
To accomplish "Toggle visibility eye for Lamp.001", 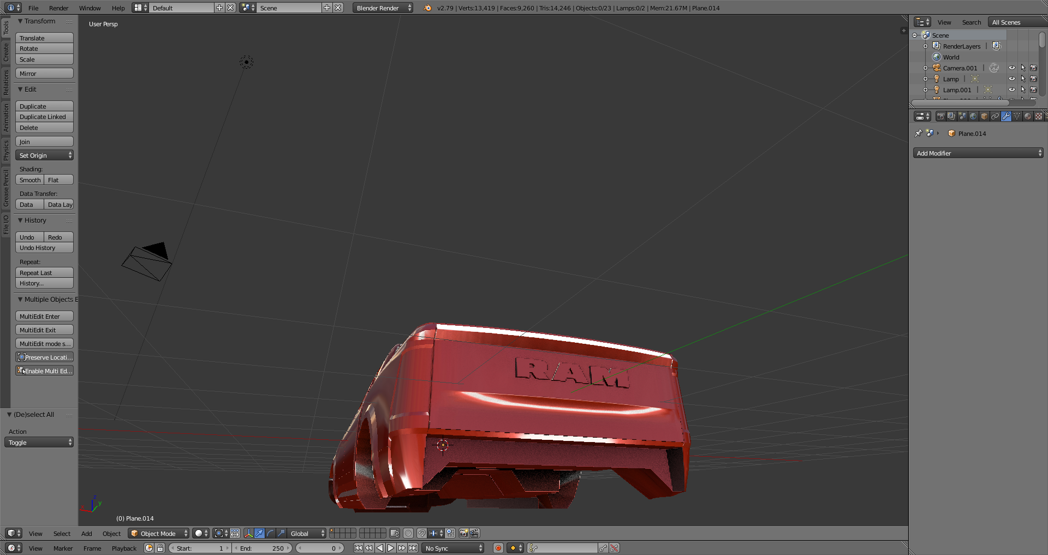I will pos(1011,89).
